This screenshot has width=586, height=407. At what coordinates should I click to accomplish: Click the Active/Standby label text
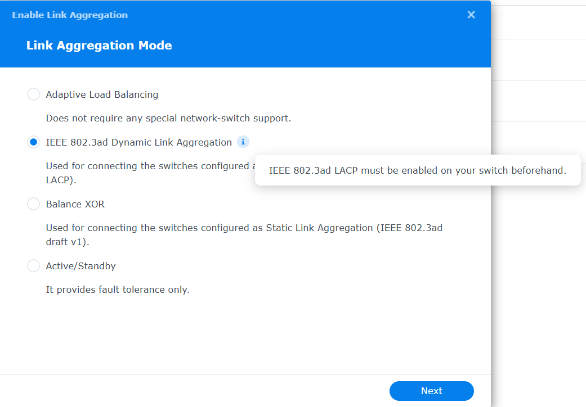pyautogui.click(x=80, y=266)
